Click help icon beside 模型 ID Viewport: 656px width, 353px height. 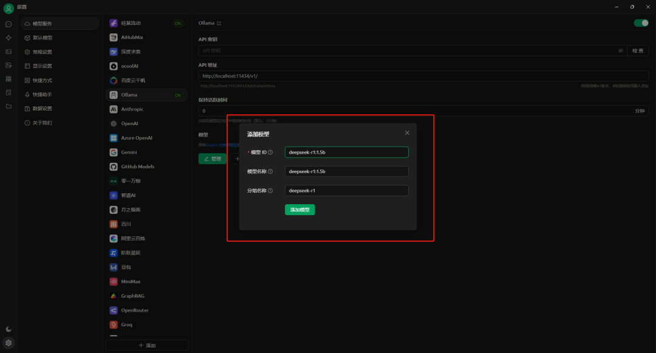pyautogui.click(x=270, y=153)
